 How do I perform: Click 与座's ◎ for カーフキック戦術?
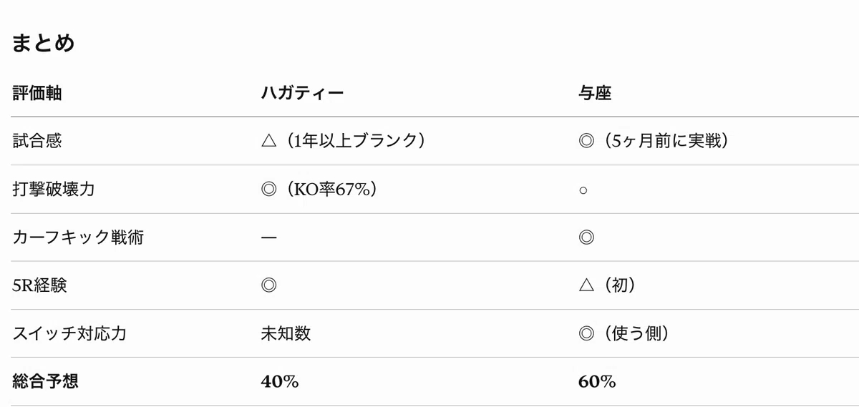(x=586, y=237)
